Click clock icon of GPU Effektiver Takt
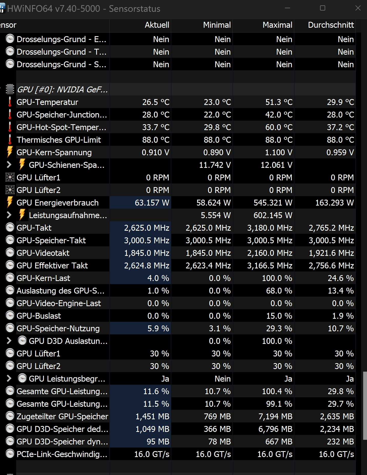Image resolution: width=367 pixels, height=475 pixels. point(10,265)
